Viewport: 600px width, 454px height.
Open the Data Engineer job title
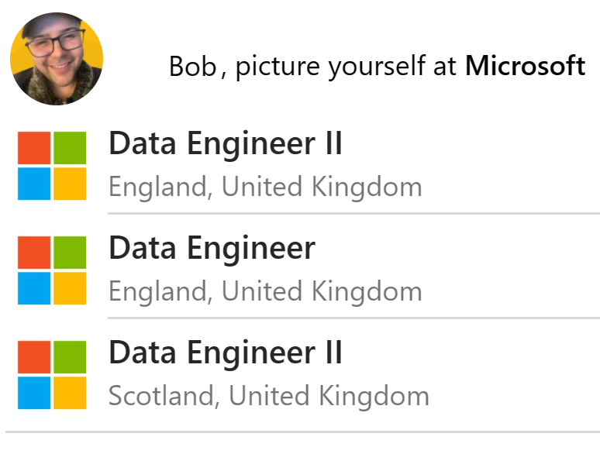click(x=212, y=249)
